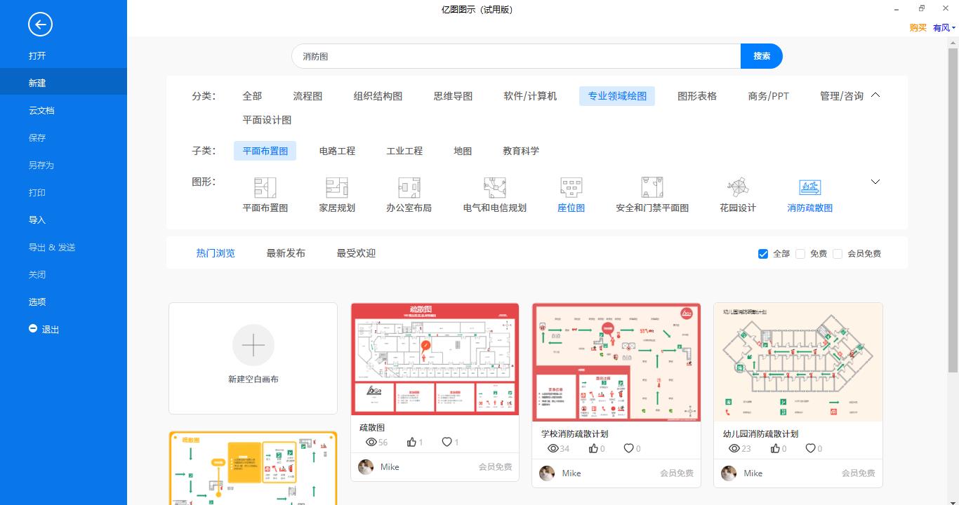The width and height of the screenshot is (959, 505).
Task: Click the blue 搜索 button
Action: click(x=762, y=56)
